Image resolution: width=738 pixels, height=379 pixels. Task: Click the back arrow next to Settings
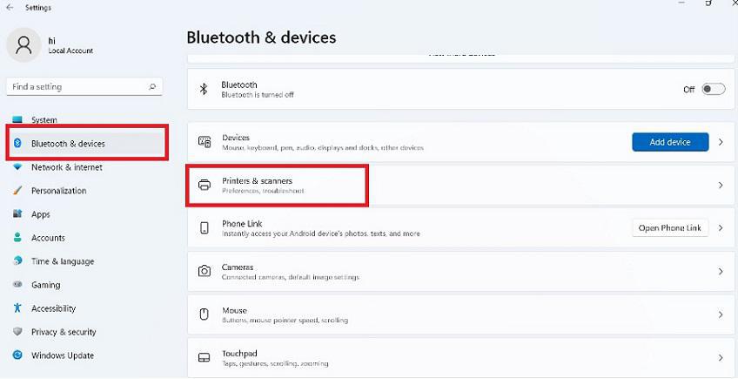[x=10, y=8]
